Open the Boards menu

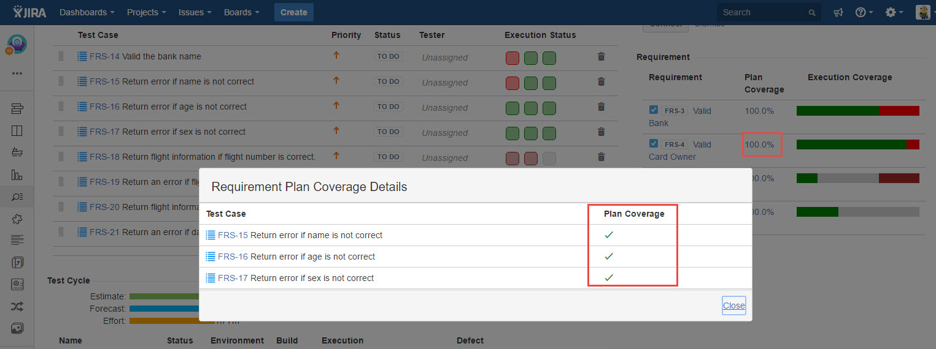241,12
